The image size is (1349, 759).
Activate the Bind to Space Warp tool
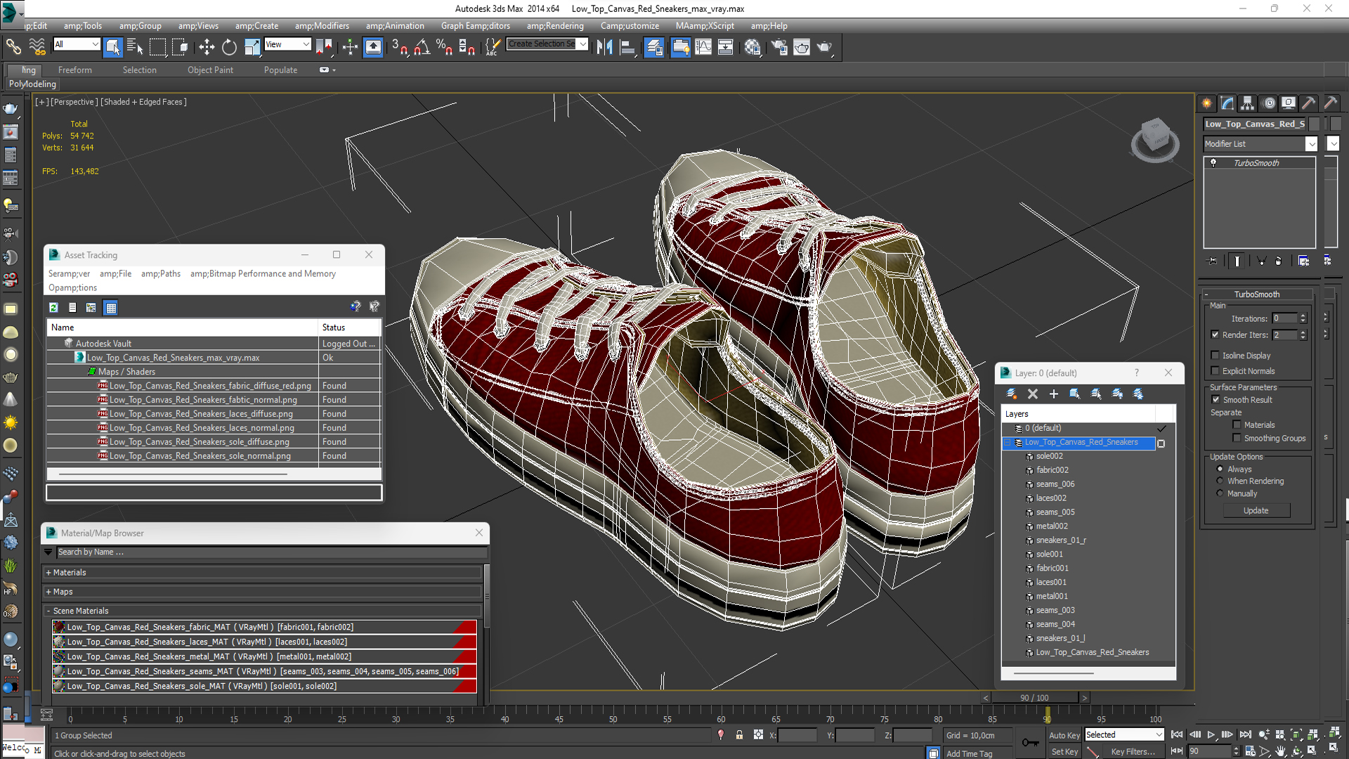click(37, 47)
